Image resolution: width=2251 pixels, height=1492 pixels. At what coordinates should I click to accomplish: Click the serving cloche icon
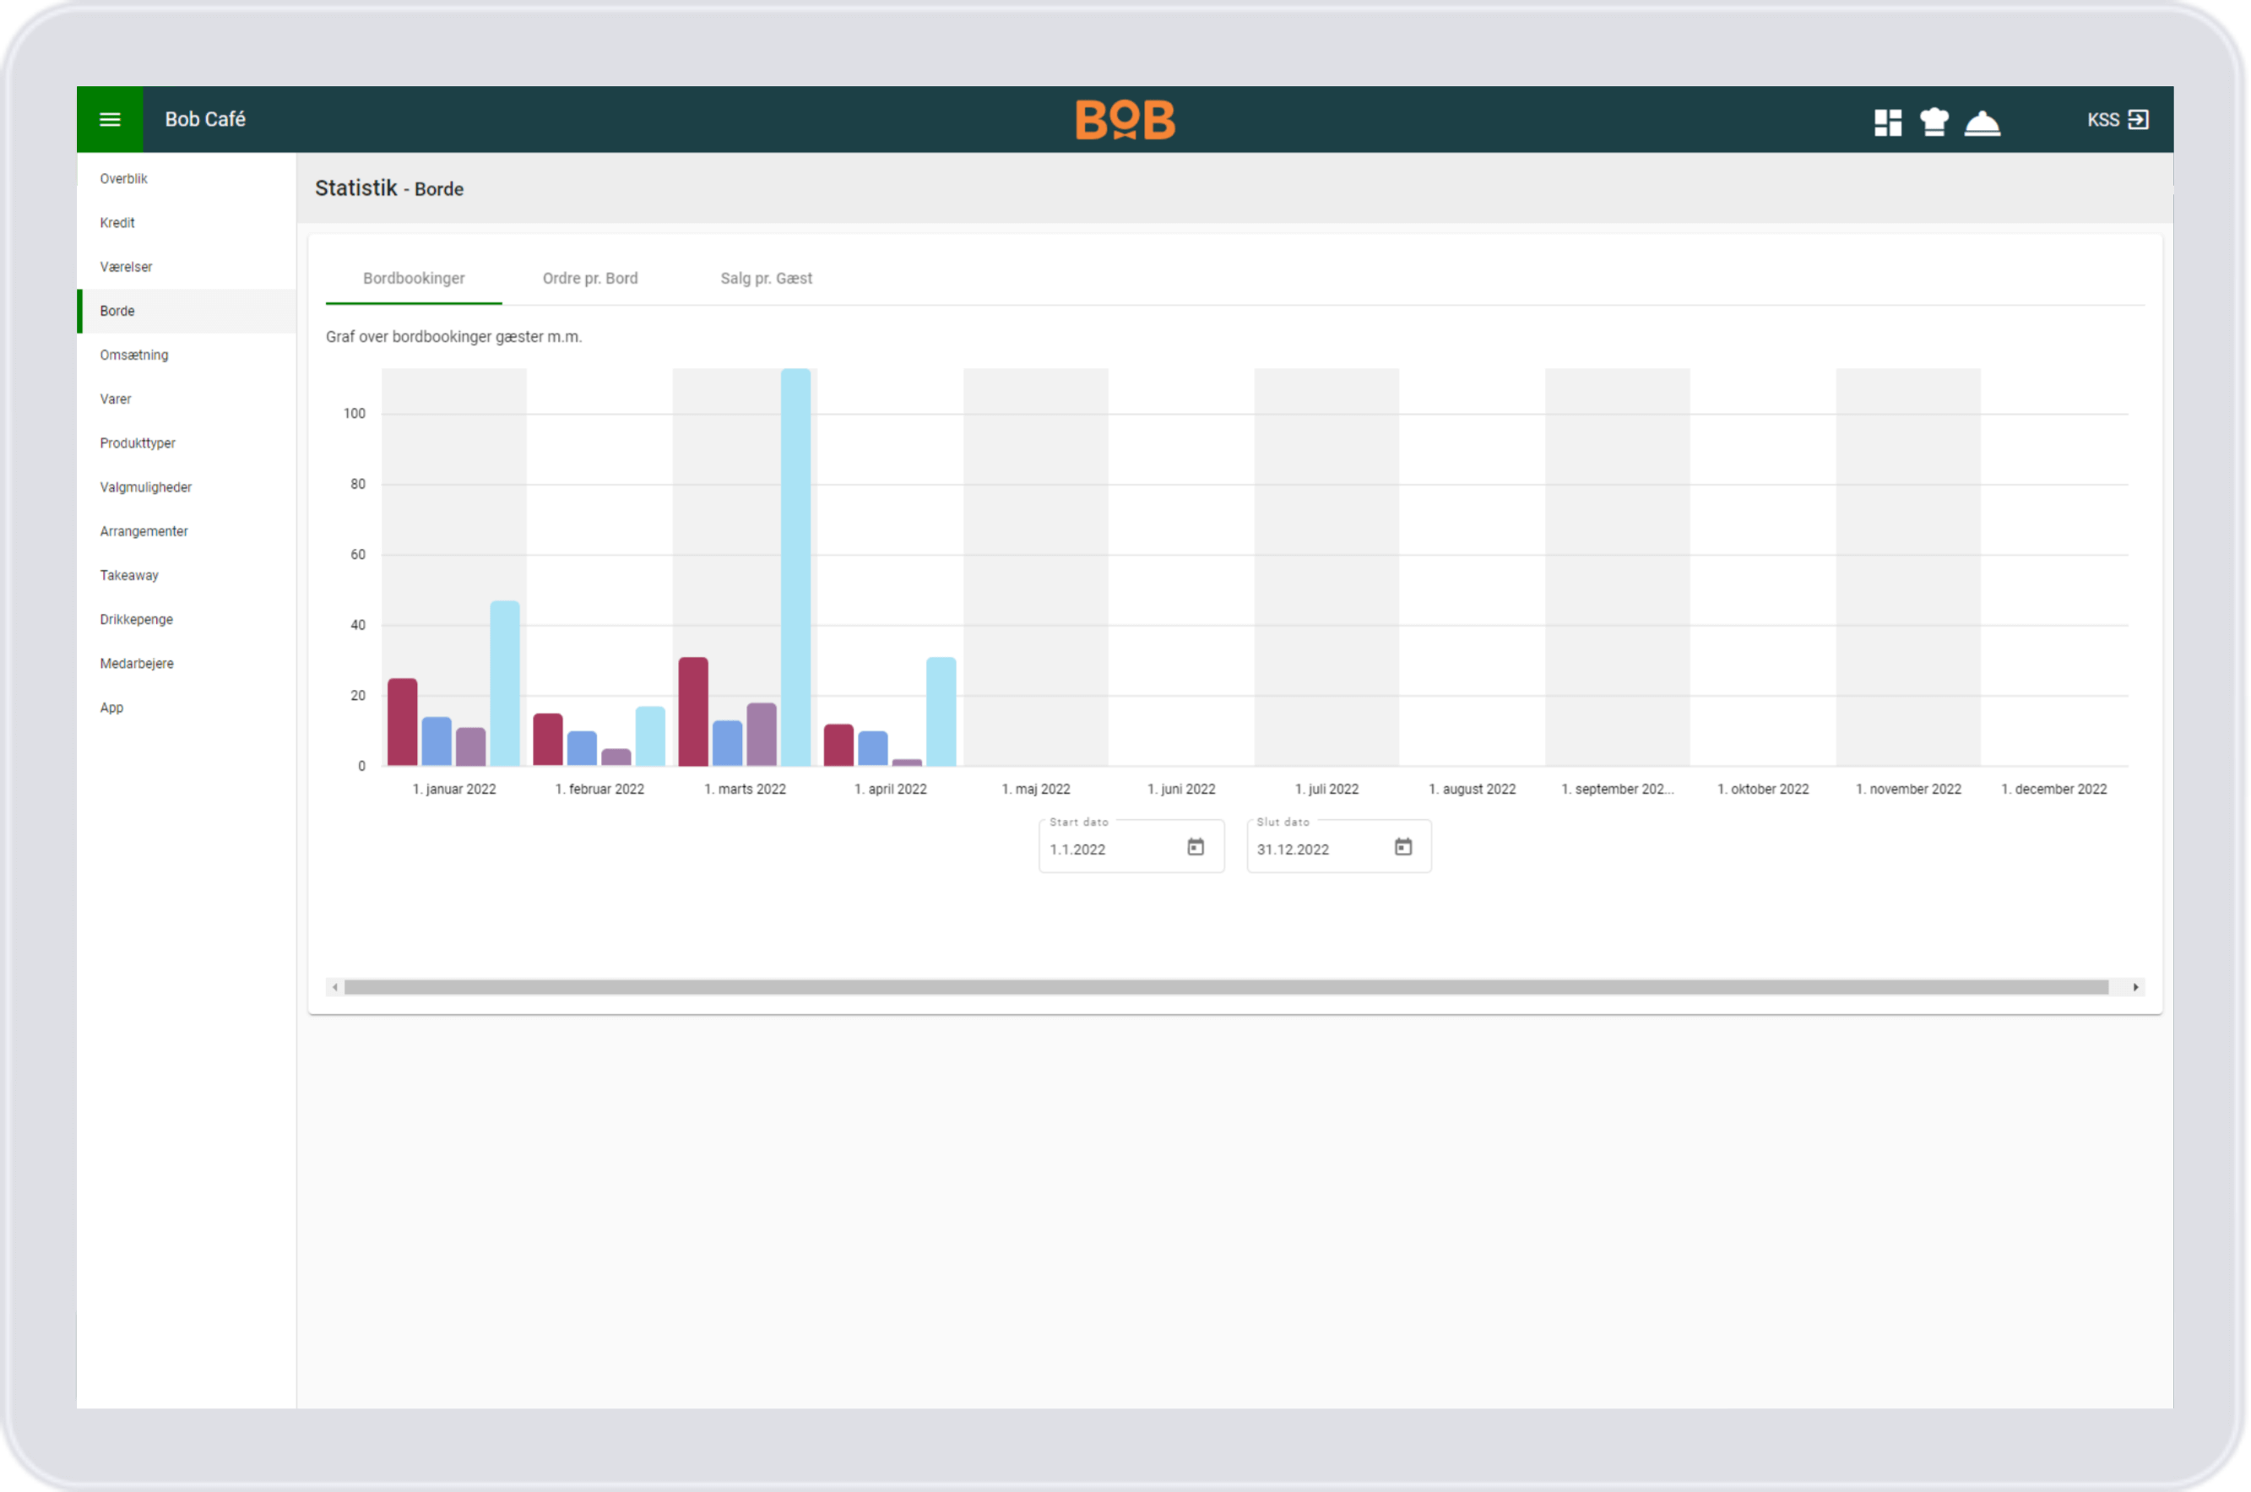click(1983, 122)
